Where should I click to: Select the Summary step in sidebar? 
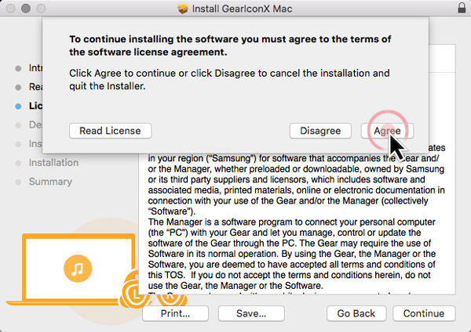50,182
